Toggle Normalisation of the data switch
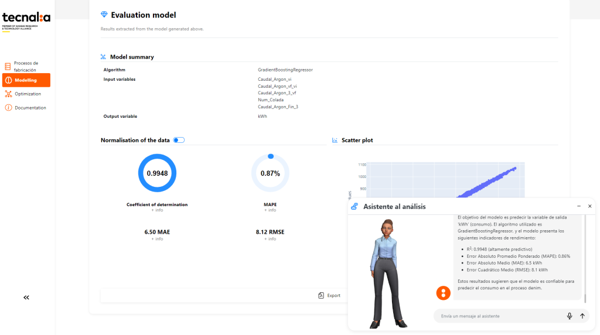The width and height of the screenshot is (600, 335). [x=179, y=141]
